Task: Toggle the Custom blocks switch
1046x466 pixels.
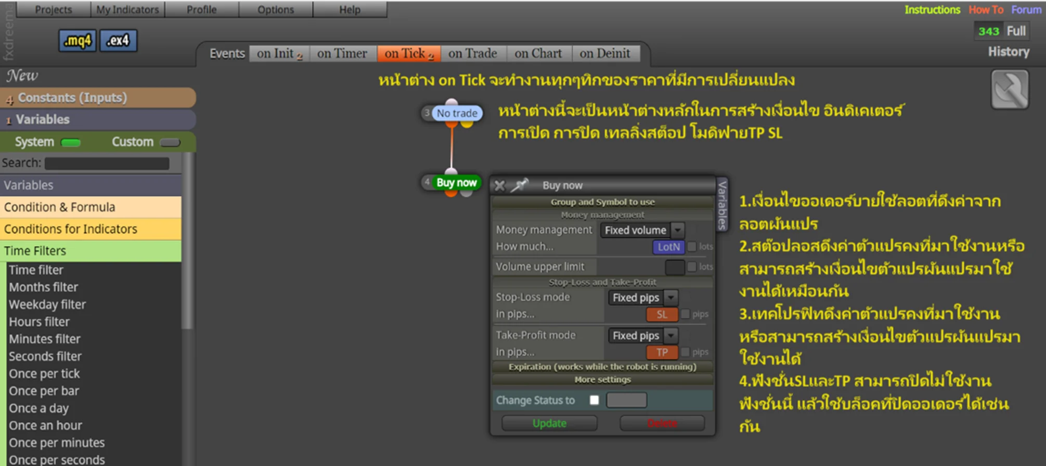Action: click(x=170, y=142)
